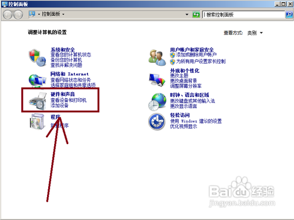Maximize the Control Panel window

[283, 4]
